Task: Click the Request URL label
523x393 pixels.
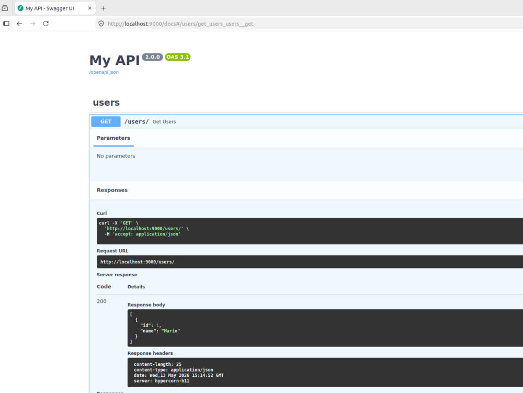Action: [x=112, y=251]
